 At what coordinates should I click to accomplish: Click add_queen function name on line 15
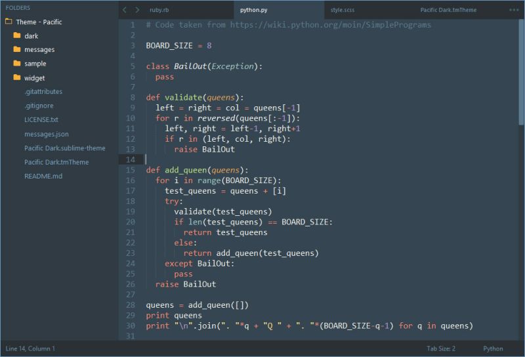tap(186, 170)
